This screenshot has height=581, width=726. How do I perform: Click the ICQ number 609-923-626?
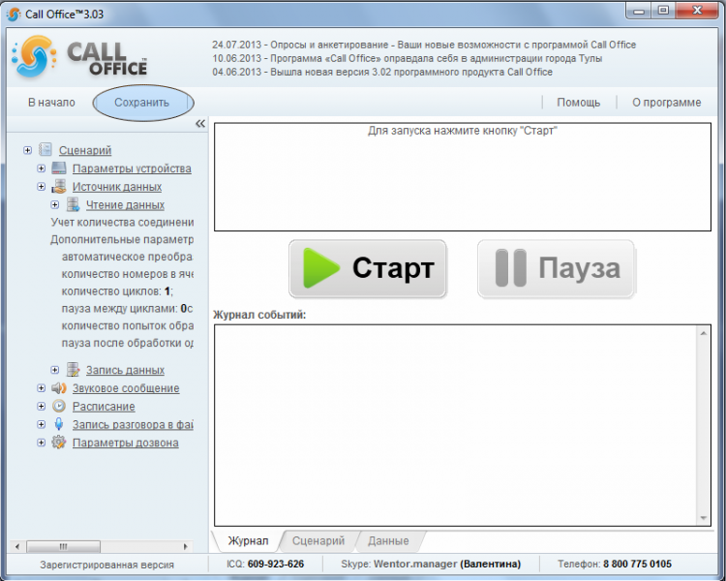point(276,564)
